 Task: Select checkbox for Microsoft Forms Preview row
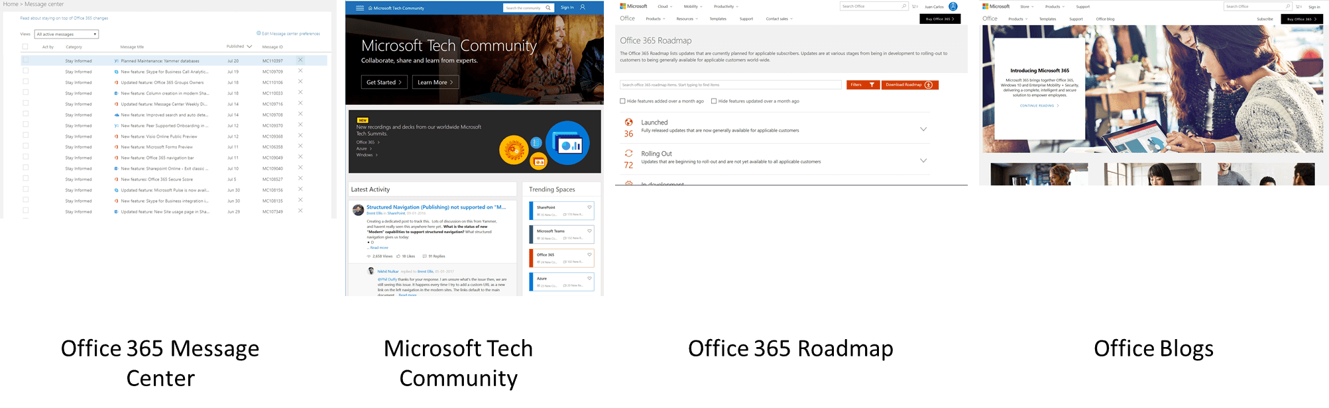coord(26,146)
